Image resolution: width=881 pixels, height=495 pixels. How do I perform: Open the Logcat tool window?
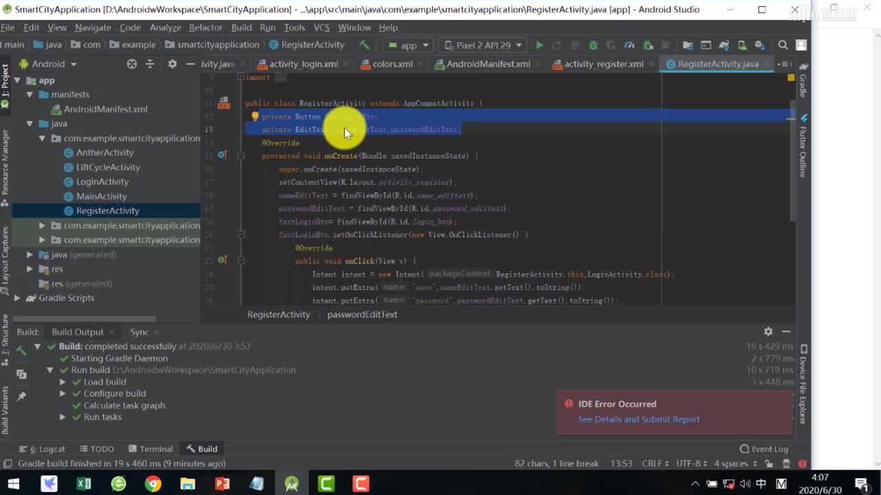tap(42, 449)
